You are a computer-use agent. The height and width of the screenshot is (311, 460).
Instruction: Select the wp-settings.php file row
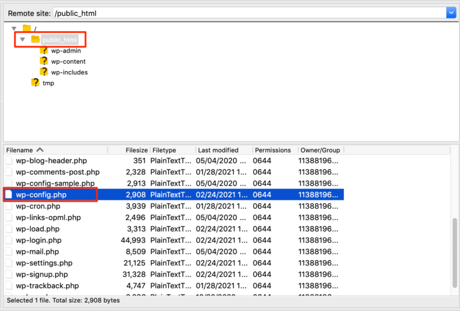tap(44, 263)
